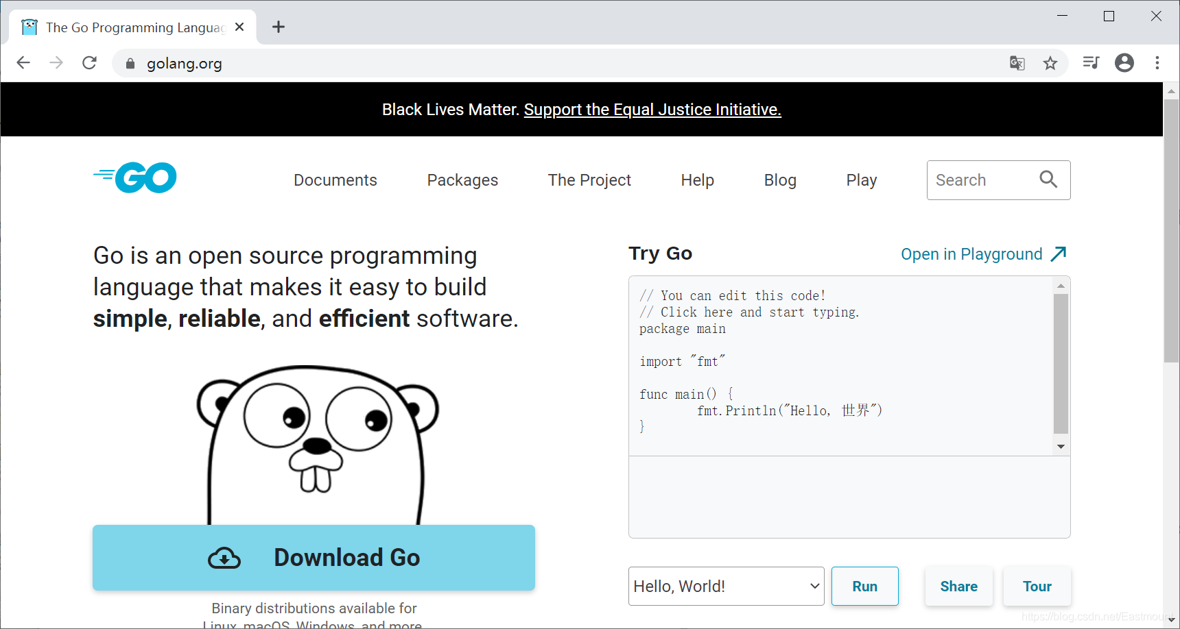
Task: Click the code editor scroll up arrow
Action: click(x=1061, y=285)
